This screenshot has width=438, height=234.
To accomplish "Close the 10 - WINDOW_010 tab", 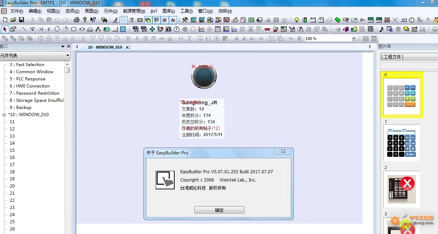I will tap(127, 47).
